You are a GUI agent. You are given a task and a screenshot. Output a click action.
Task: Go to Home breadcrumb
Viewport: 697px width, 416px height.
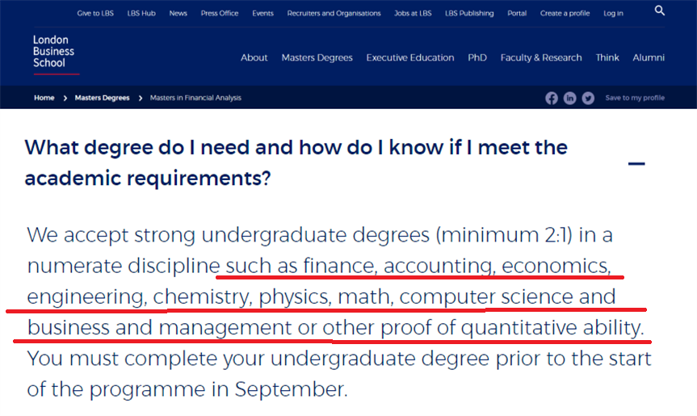pos(44,98)
